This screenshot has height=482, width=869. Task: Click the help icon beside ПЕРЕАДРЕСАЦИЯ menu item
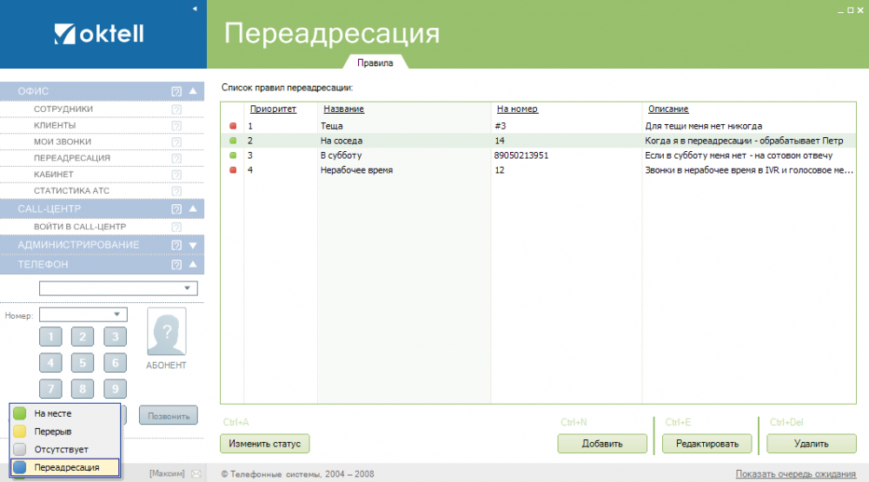[x=176, y=158]
